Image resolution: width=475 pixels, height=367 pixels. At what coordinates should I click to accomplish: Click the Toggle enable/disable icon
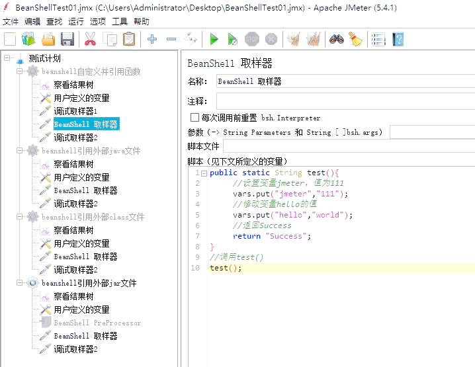pos(191,40)
